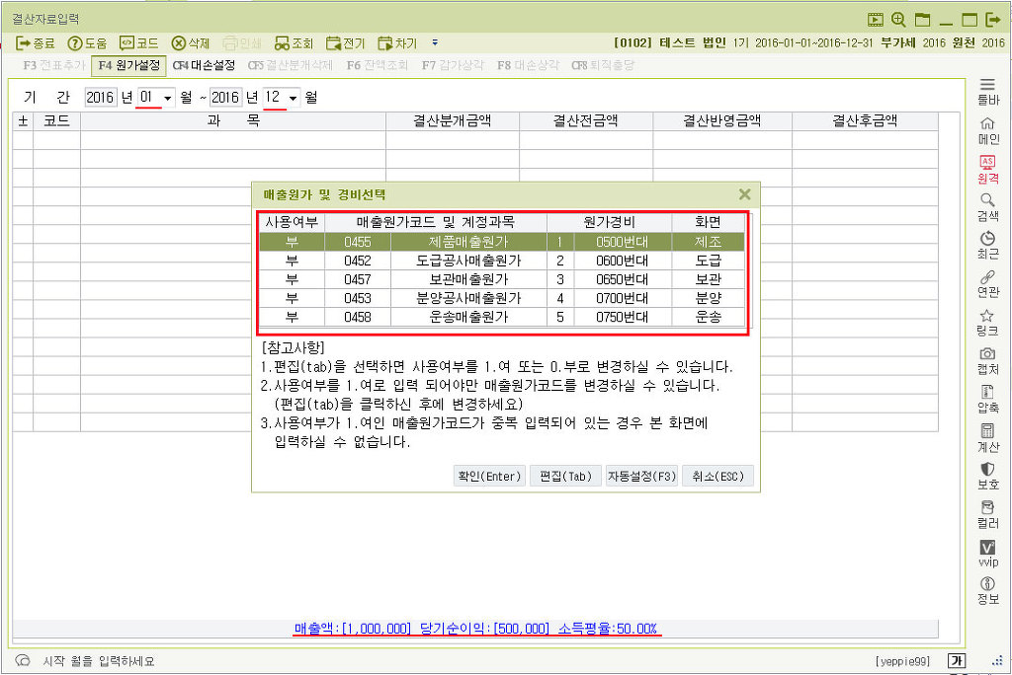Open the 계산 calculator in sidebar
Image resolution: width=1012 pixels, height=675 pixels.
[987, 438]
